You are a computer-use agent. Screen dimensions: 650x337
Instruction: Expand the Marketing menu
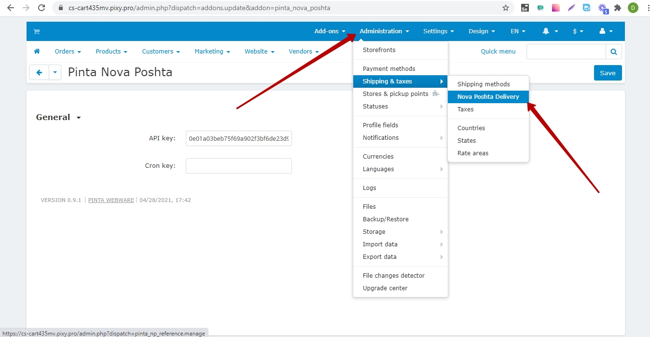(212, 51)
